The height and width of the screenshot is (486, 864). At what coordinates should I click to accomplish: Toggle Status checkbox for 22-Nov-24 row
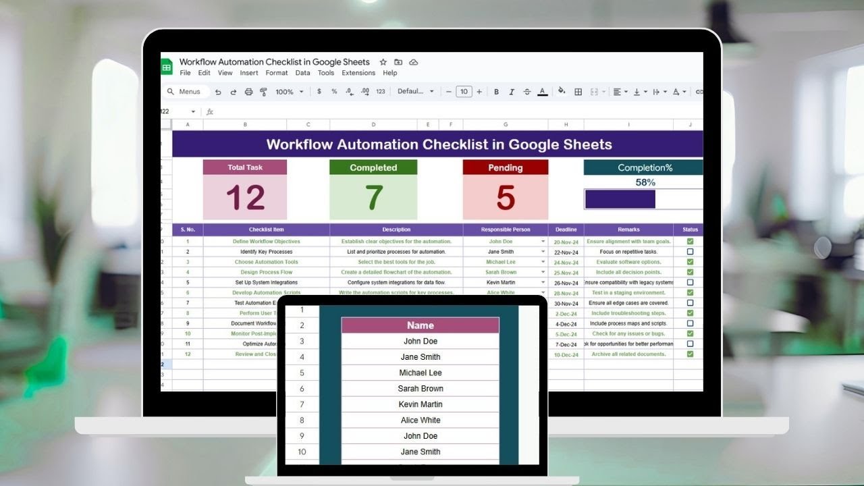tap(690, 252)
